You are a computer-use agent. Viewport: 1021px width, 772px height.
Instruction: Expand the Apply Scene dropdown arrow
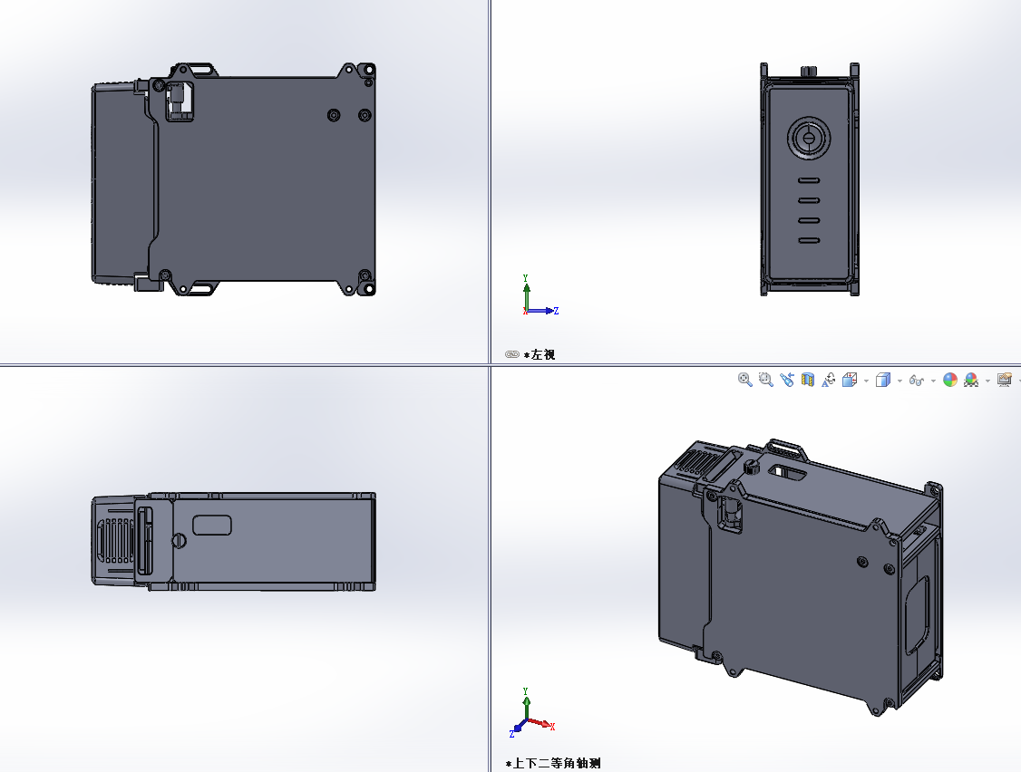point(987,381)
